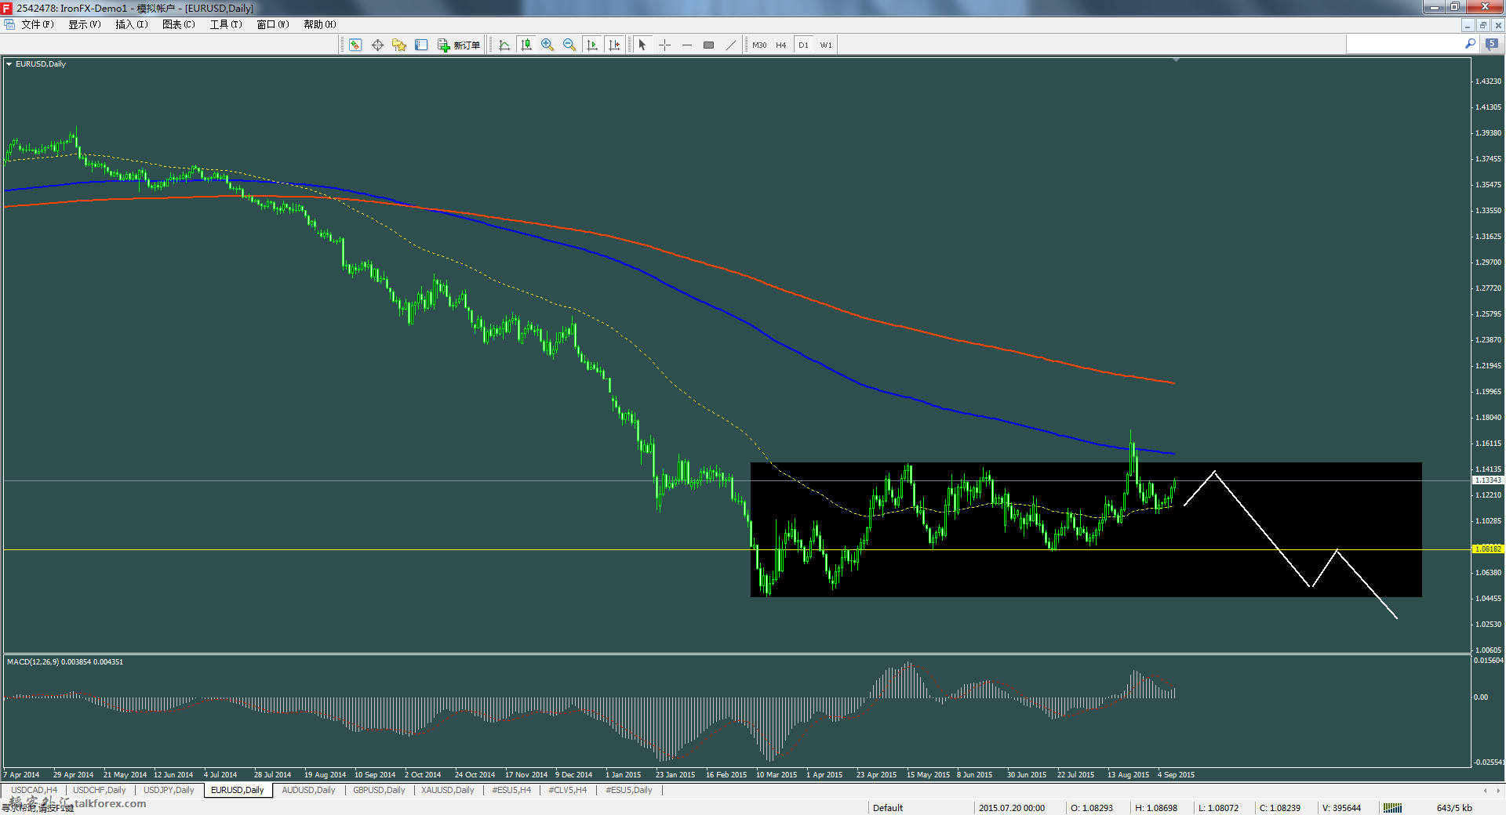Click the Zoom In magnifier icon
The width and height of the screenshot is (1506, 815).
pos(547,45)
